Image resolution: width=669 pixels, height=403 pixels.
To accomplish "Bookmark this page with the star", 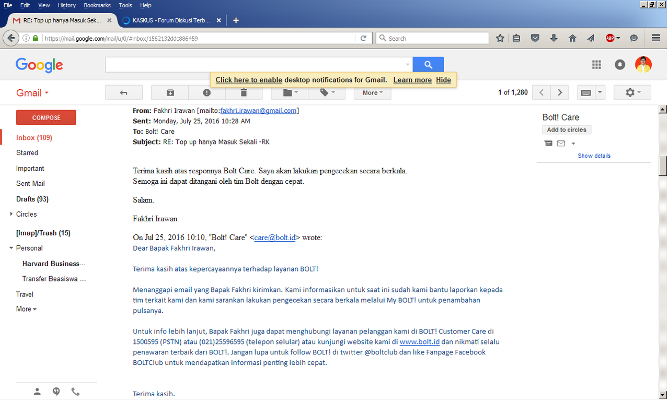I will [x=500, y=38].
